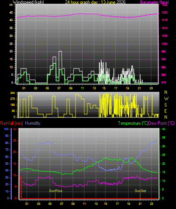Viewport: 176px width, 209px height.
Task: Click the E compass direction label
Action: (x=165, y=111)
